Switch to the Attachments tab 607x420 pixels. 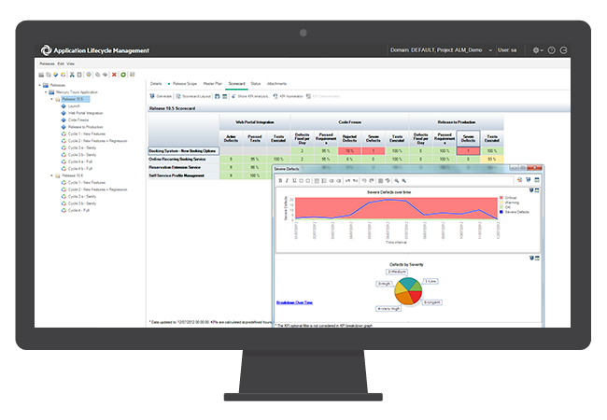[x=276, y=84]
